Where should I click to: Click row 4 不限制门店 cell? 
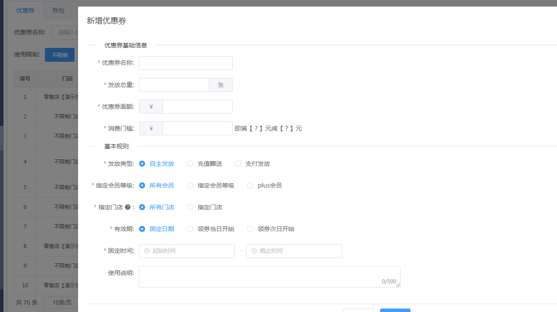pyautogui.click(x=58, y=161)
